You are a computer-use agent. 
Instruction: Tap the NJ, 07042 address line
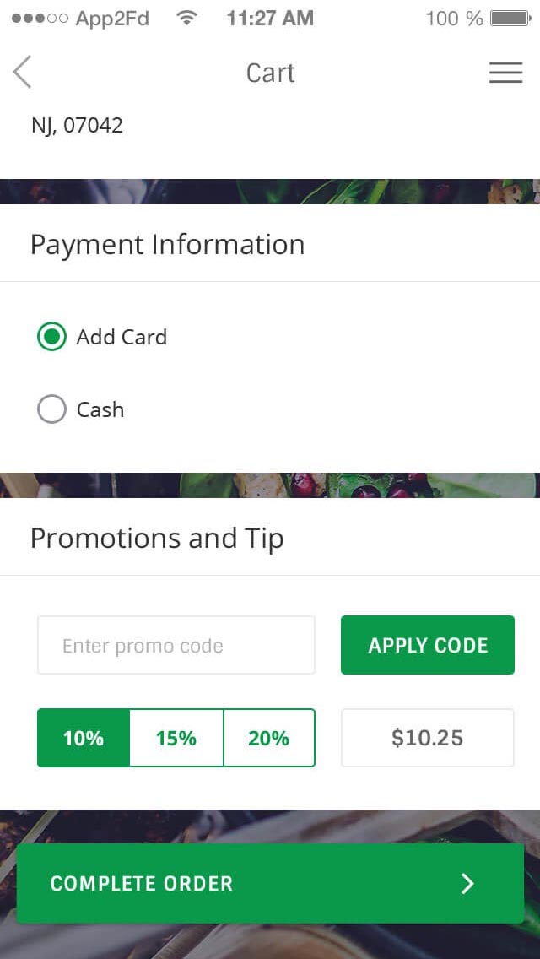coord(77,126)
